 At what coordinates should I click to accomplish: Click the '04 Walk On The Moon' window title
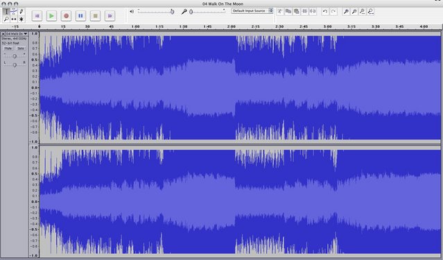223,3
